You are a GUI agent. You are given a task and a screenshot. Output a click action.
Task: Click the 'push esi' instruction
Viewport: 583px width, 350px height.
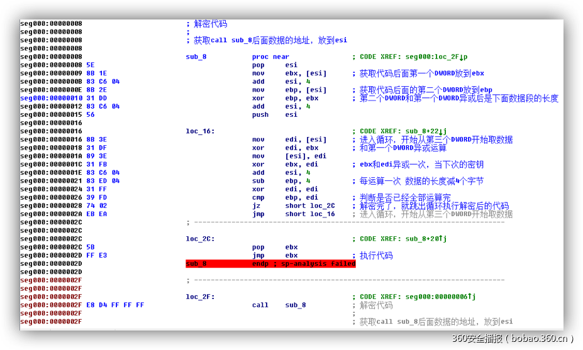[275, 114]
